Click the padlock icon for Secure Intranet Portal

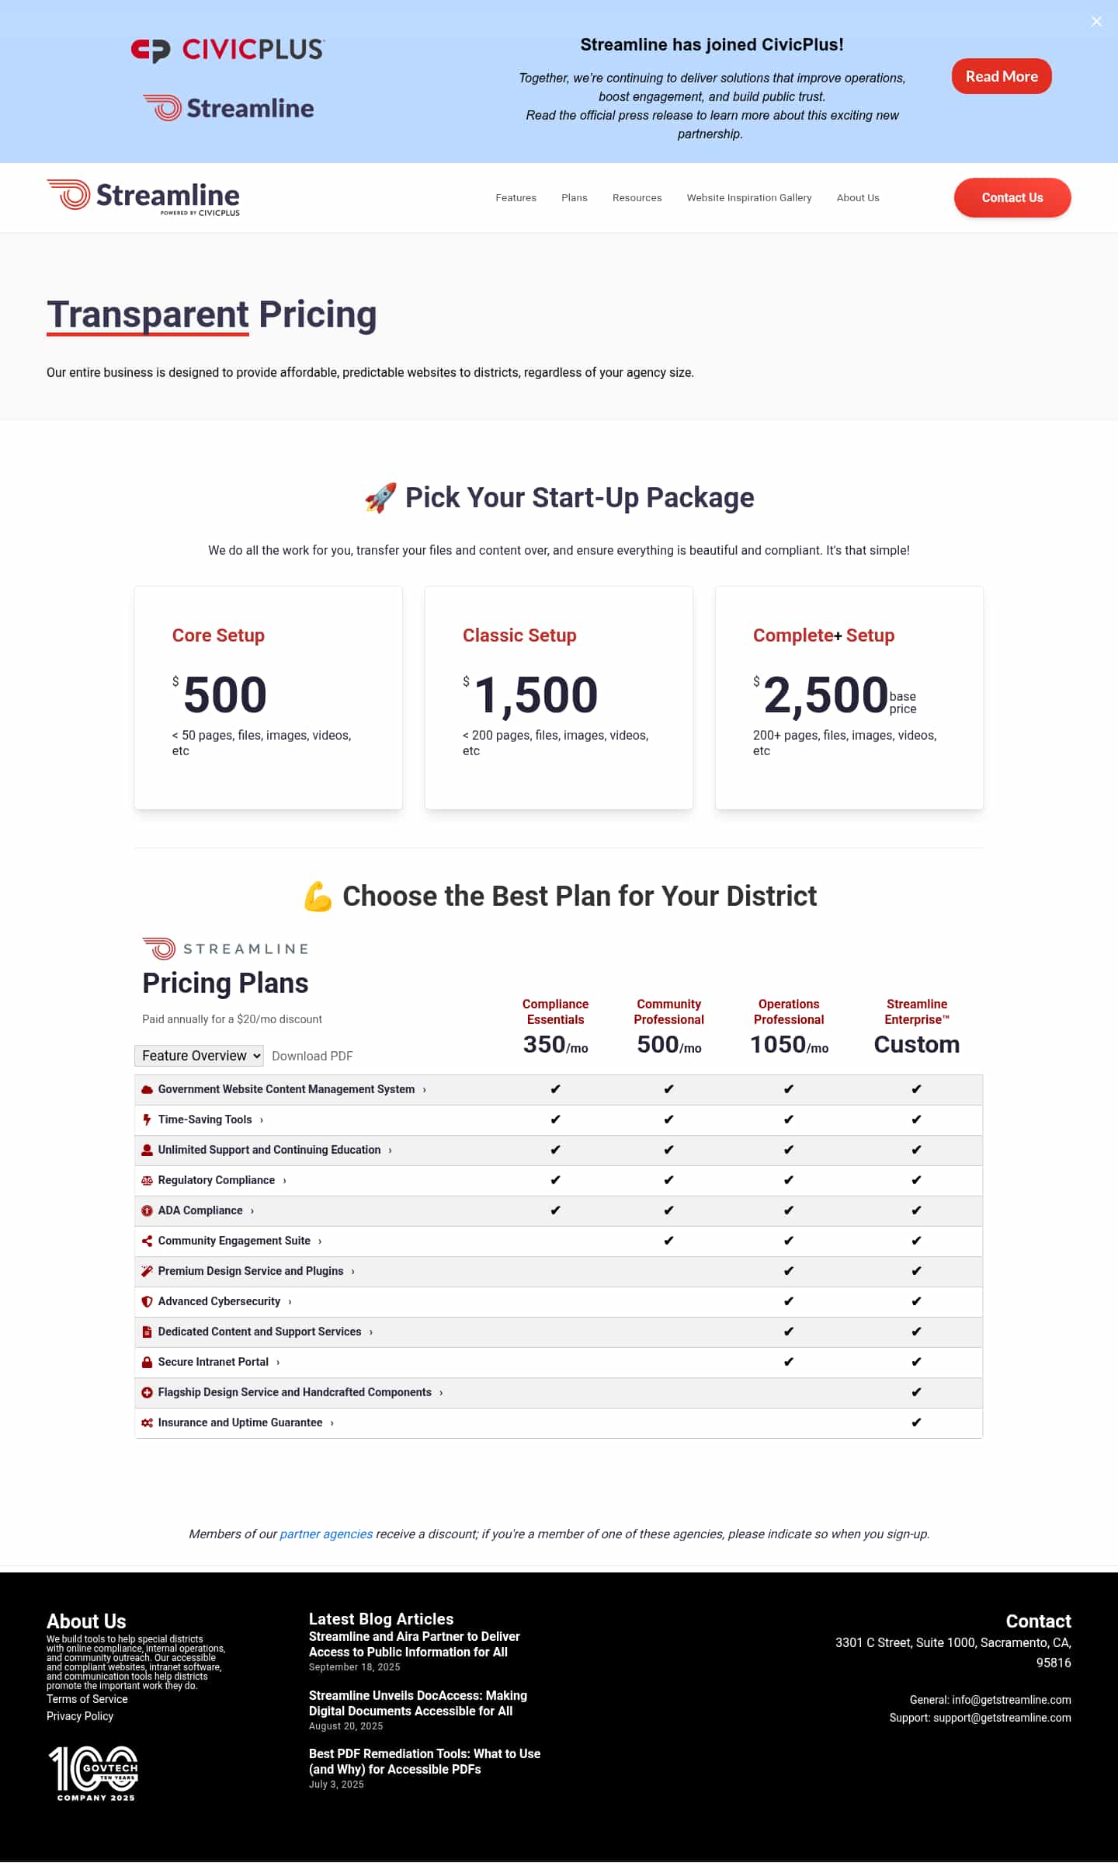(x=147, y=1363)
